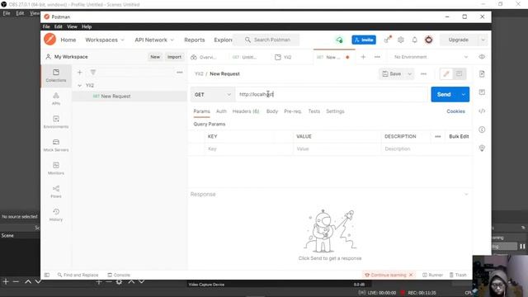Click the Send button
Screen dimensions: 528x297
pos(444,95)
